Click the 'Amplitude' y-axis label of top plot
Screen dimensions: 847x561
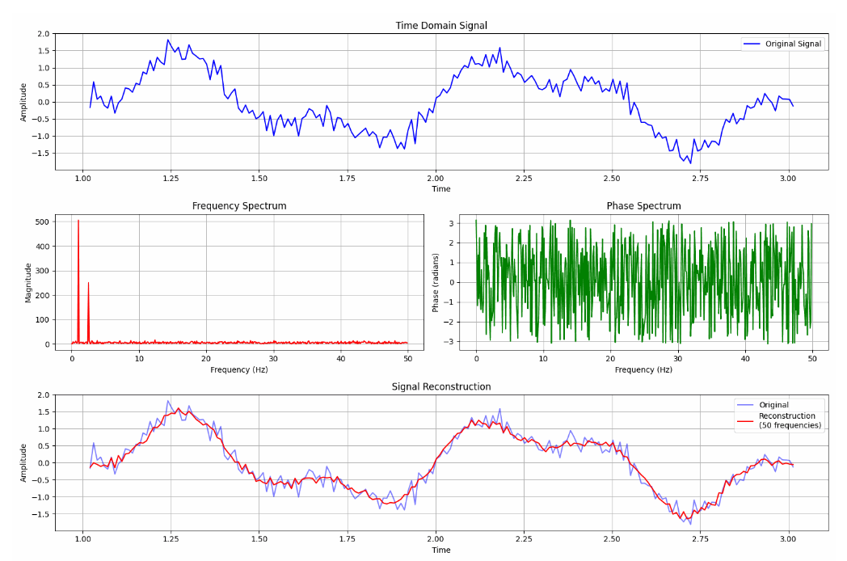23,102
